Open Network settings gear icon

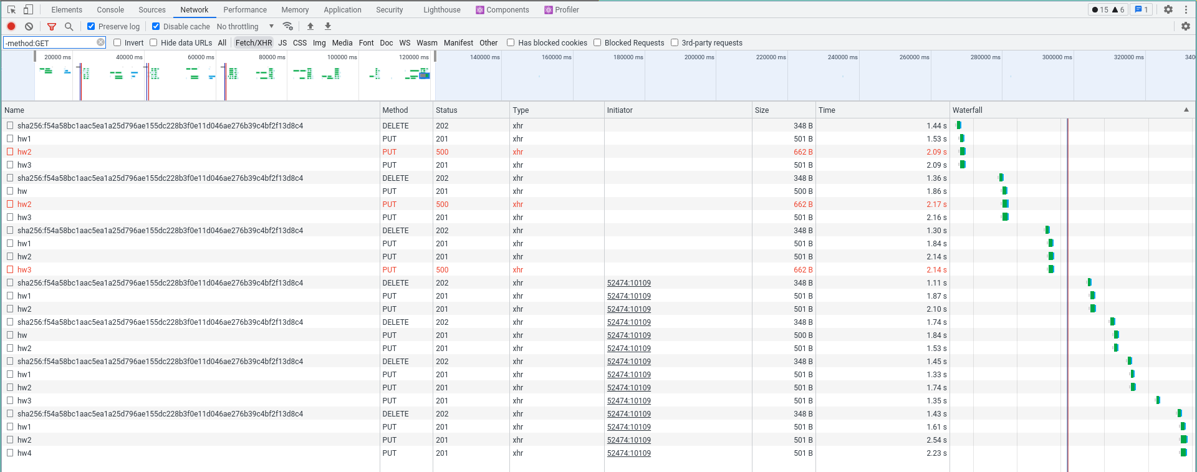pos(1186,26)
